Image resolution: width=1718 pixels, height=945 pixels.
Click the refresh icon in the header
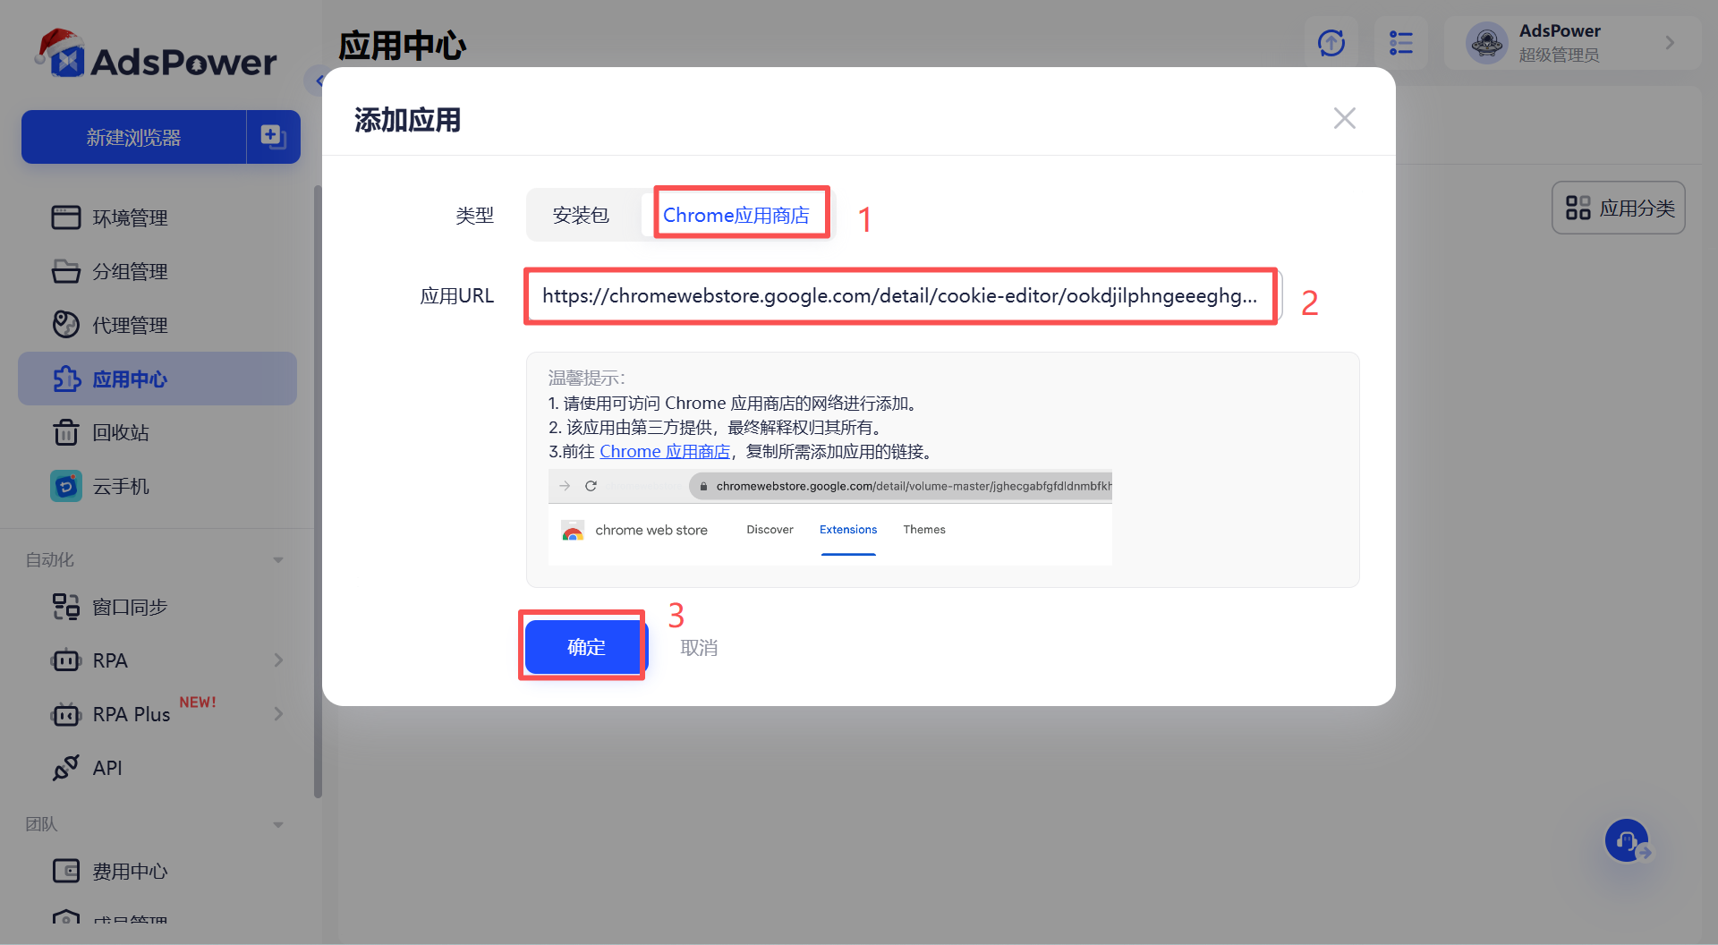[x=1331, y=42]
